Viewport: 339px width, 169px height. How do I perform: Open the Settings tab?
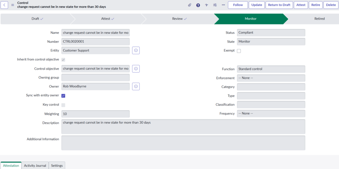coord(57,165)
